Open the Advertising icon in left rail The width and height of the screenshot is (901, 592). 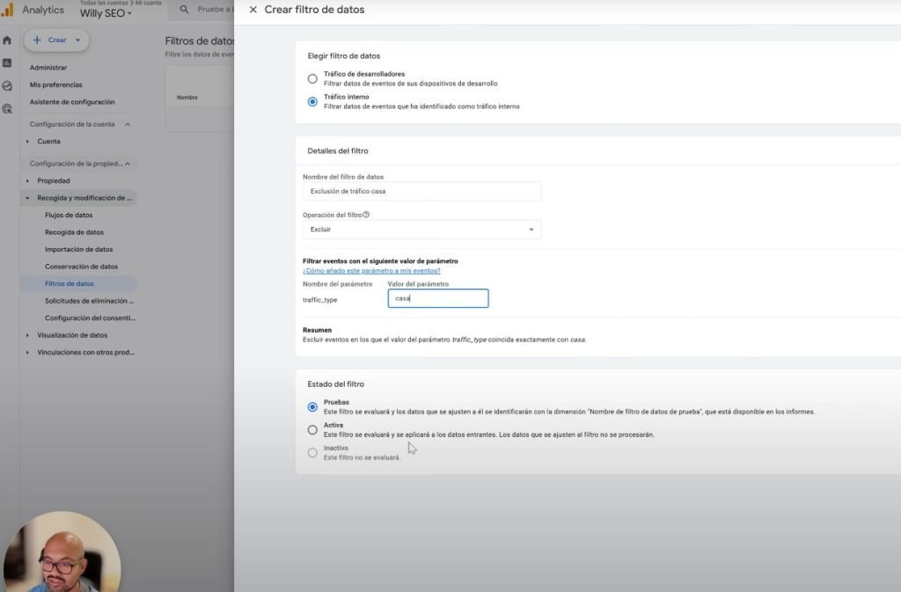(7, 108)
